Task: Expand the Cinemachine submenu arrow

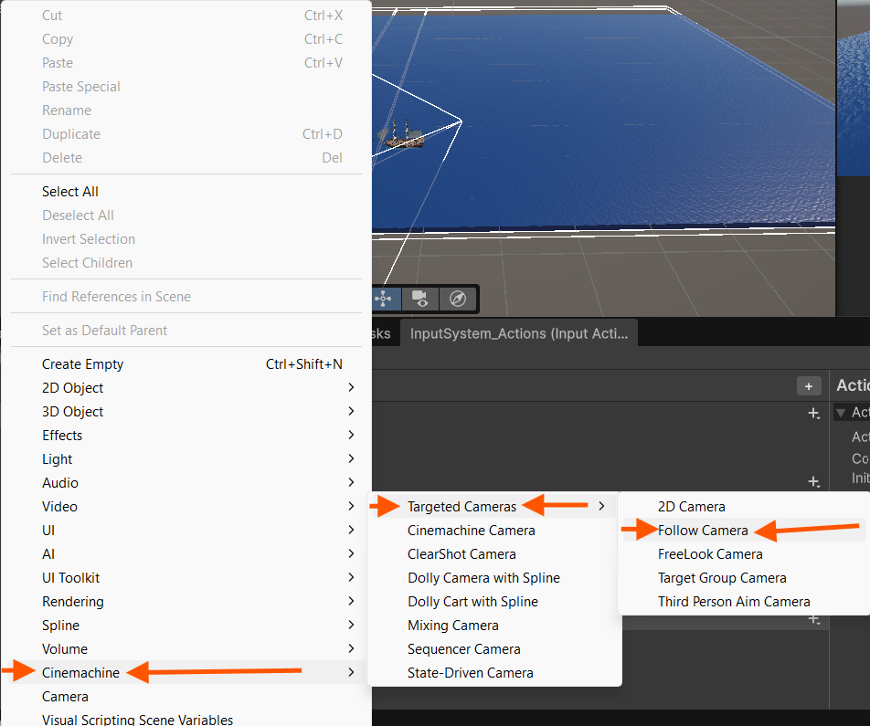Action: click(x=352, y=673)
